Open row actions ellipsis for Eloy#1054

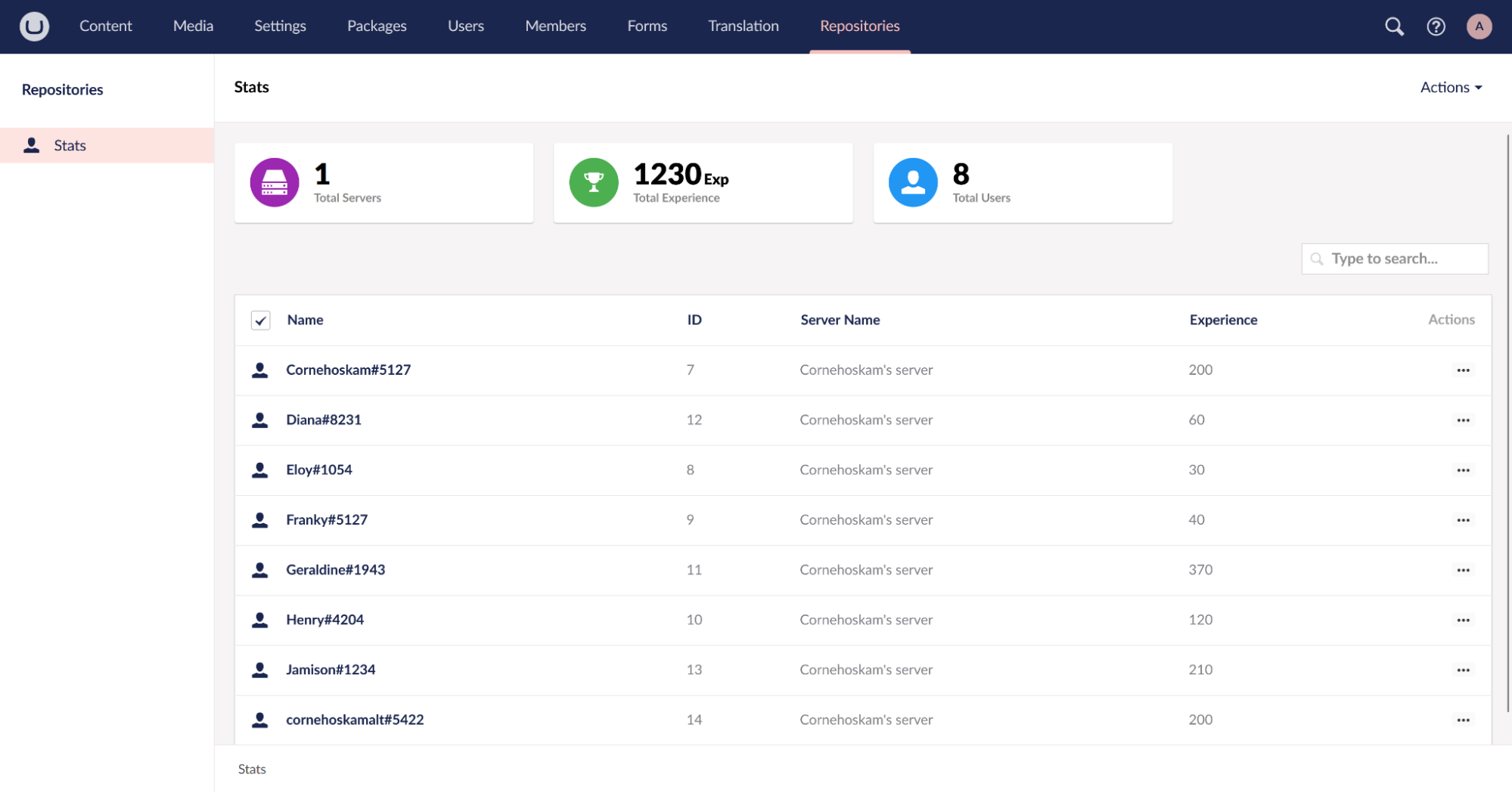click(x=1463, y=470)
